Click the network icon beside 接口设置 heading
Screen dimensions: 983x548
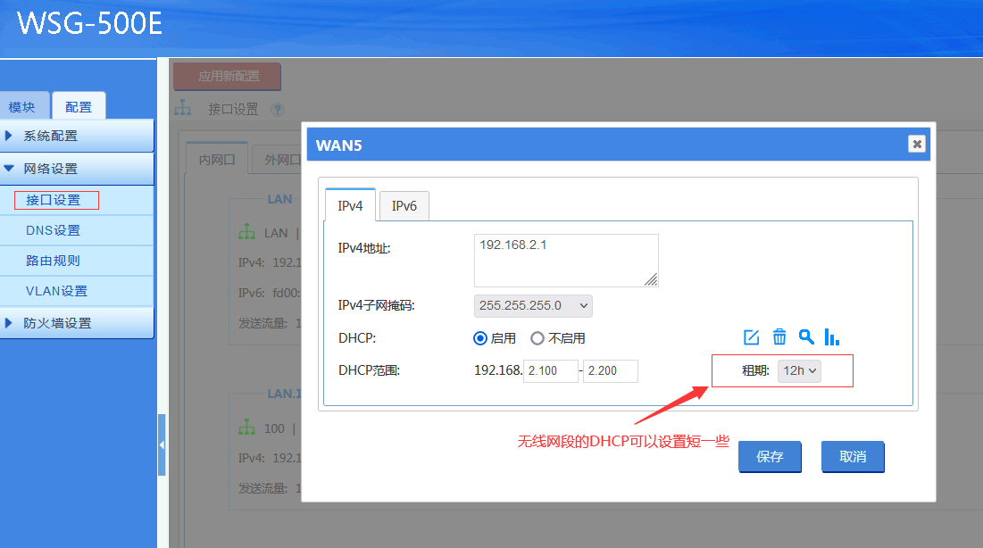[183, 108]
